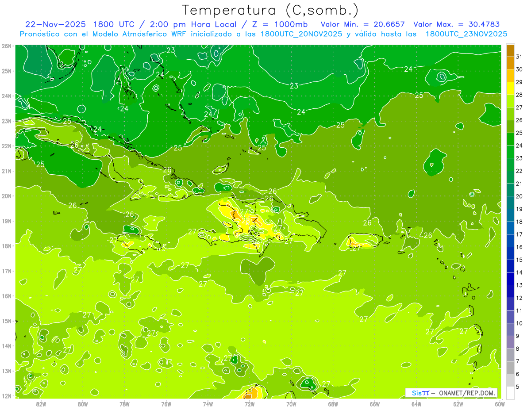This screenshot has height=410, width=531.
Task: Click legend label '5'
Action: (518, 387)
